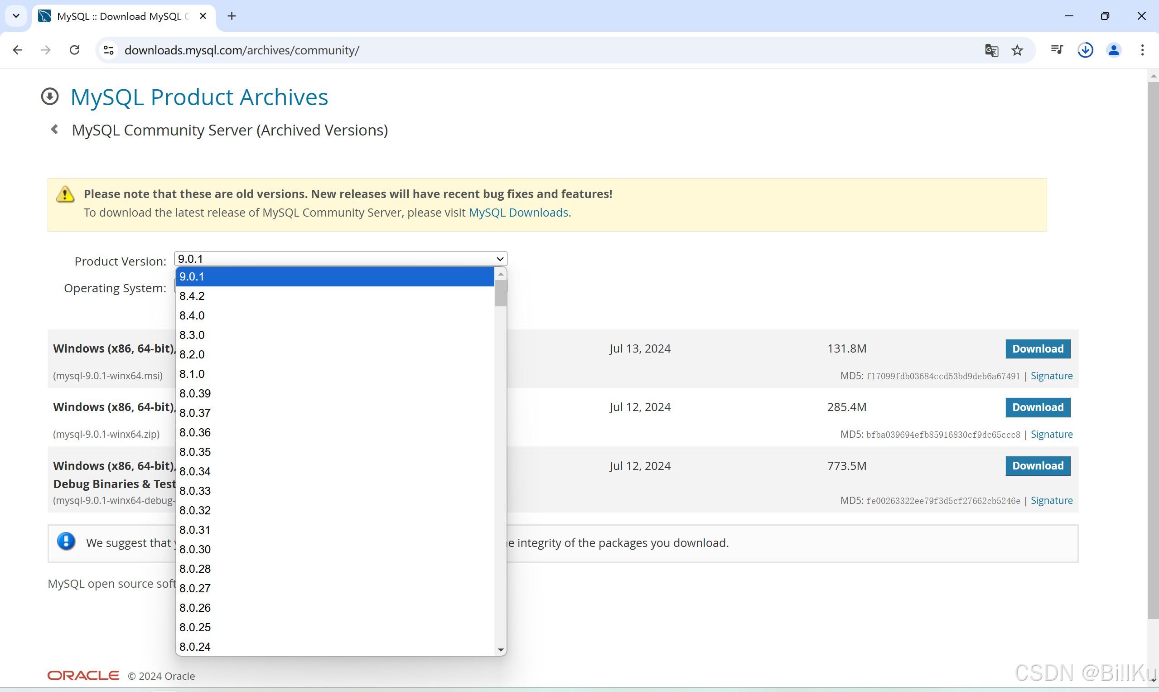Screen dimensions: 1159x692
Task: Open the media control icon in toolbar
Action: [1057, 50]
